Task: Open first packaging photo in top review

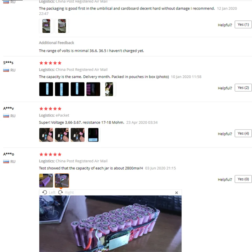Action: pos(46,26)
